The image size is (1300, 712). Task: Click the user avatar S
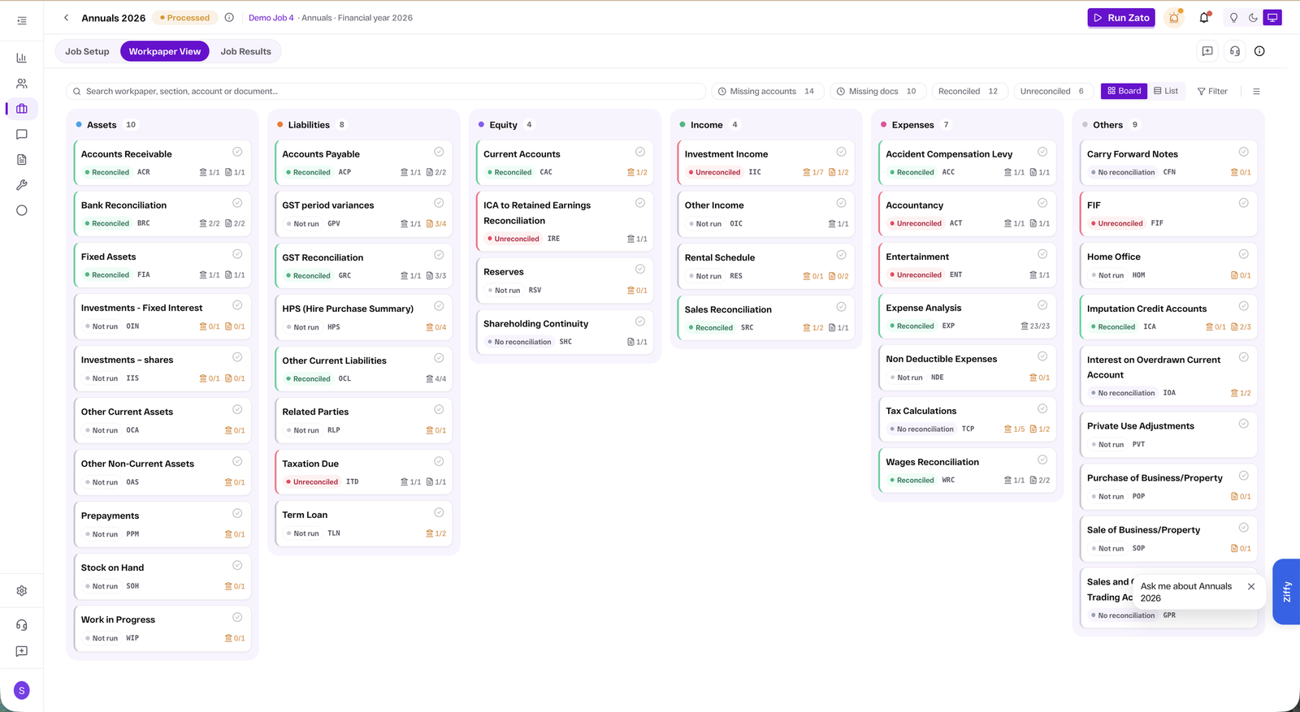pos(22,691)
